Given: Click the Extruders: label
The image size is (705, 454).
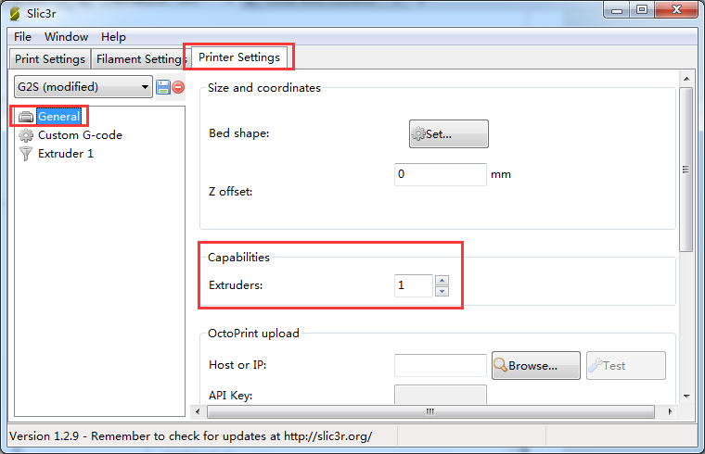Looking at the screenshot, I should [236, 285].
